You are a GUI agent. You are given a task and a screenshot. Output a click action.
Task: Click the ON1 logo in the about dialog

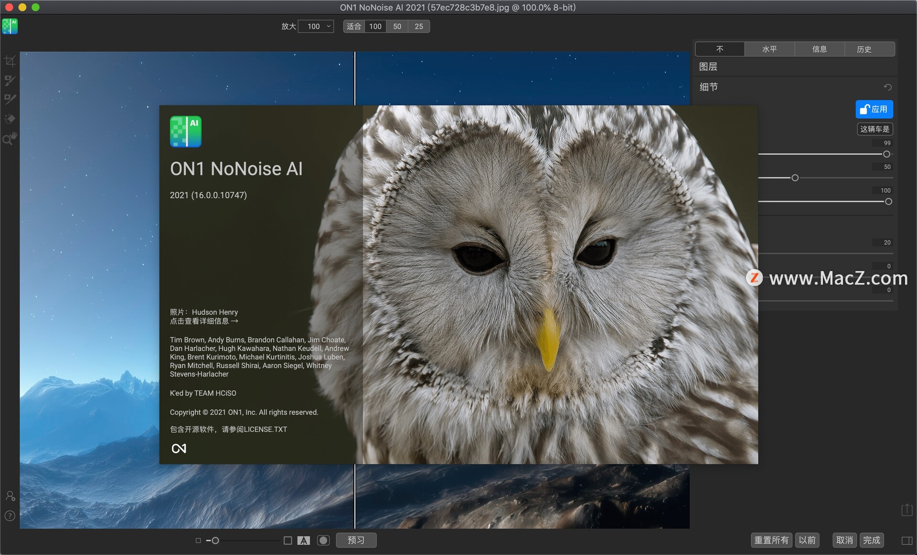point(179,449)
